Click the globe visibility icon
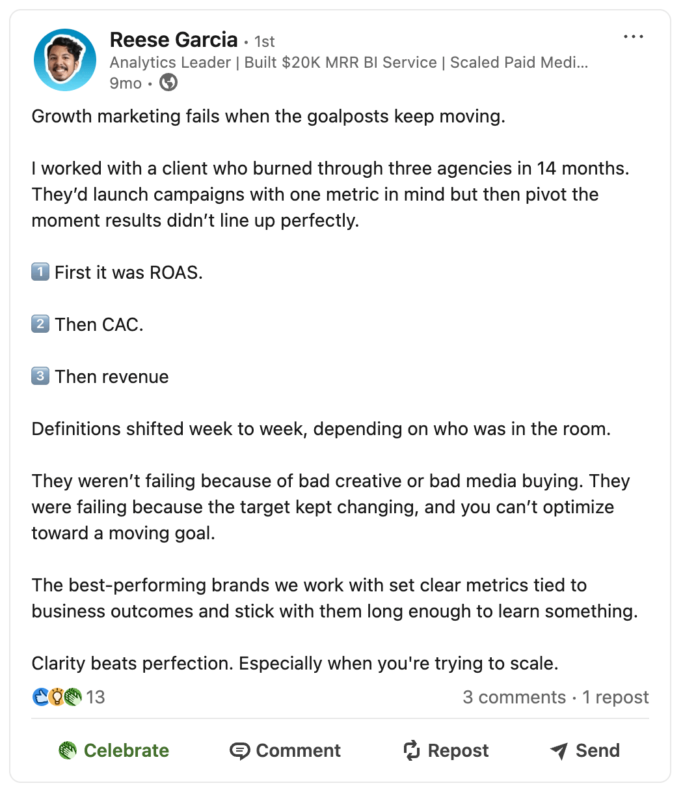Image resolution: width=683 pixels, height=792 pixels. [168, 83]
